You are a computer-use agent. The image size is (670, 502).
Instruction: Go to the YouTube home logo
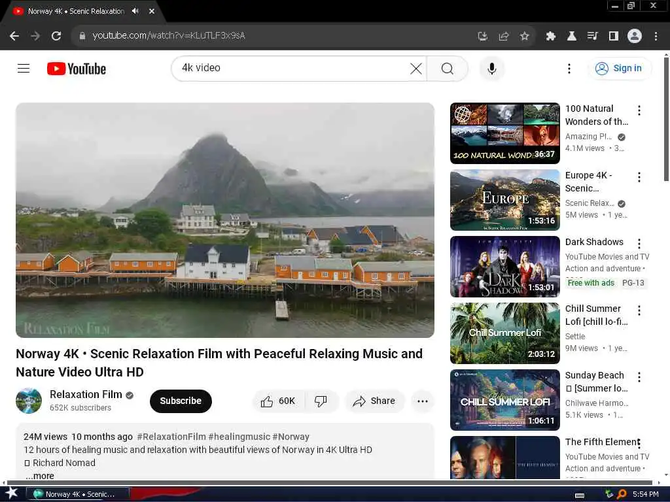point(77,69)
